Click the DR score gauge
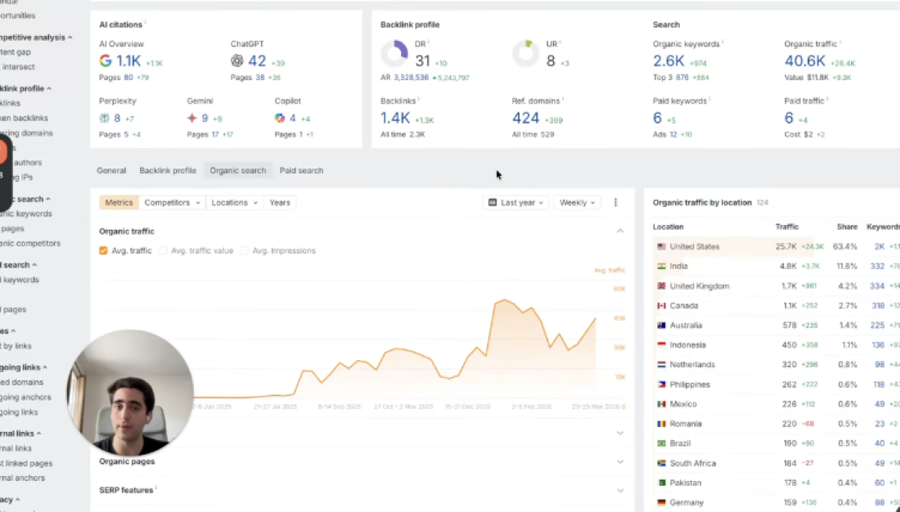Screen dimensions: 900x512 point(395,53)
